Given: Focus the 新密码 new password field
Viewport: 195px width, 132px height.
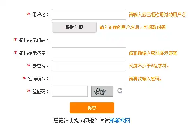Looking at the screenshot, I should pos(89,66).
